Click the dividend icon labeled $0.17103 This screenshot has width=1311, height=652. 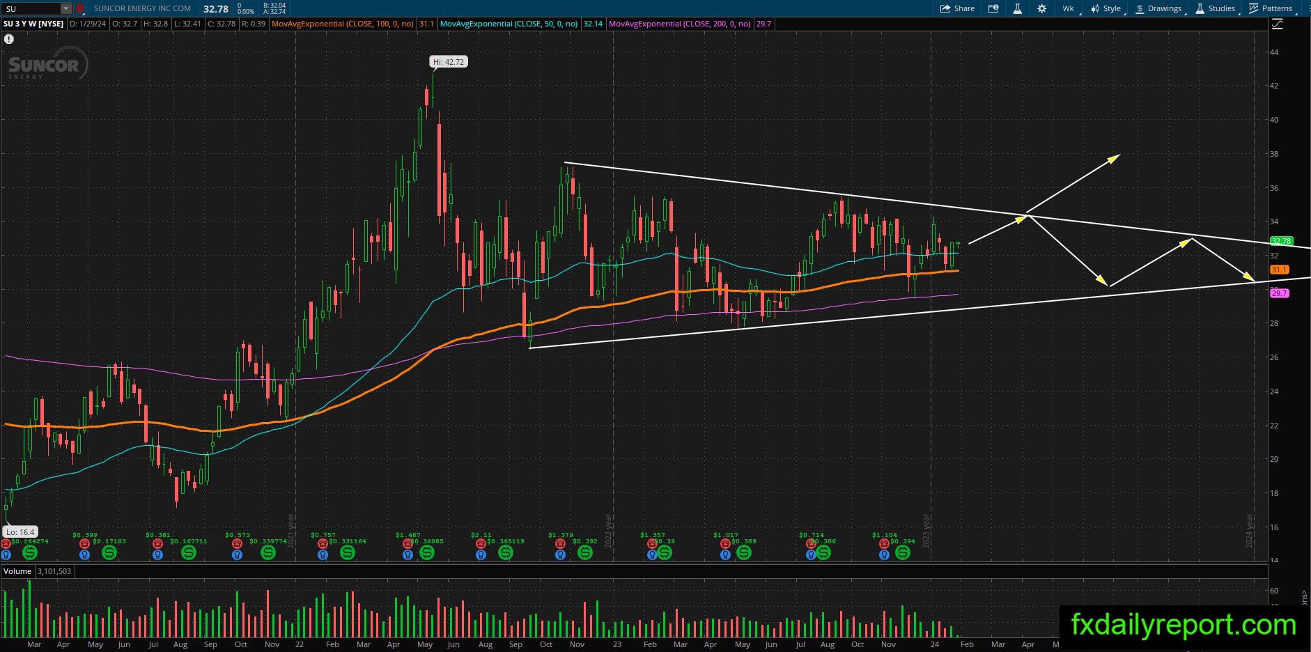[109, 552]
